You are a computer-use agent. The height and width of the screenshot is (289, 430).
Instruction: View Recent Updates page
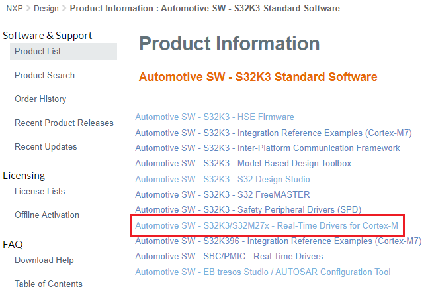[x=46, y=147]
